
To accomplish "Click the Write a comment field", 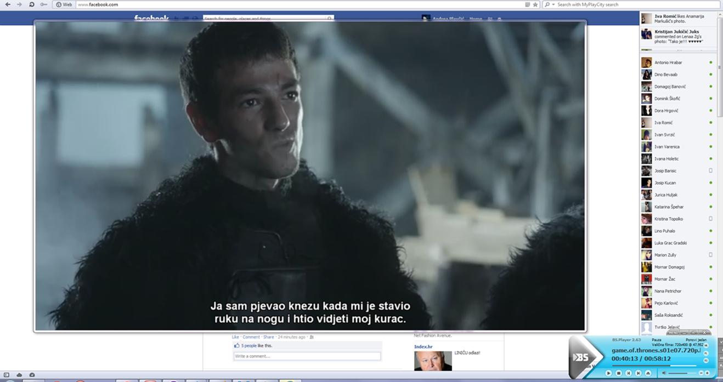I will [307, 356].
